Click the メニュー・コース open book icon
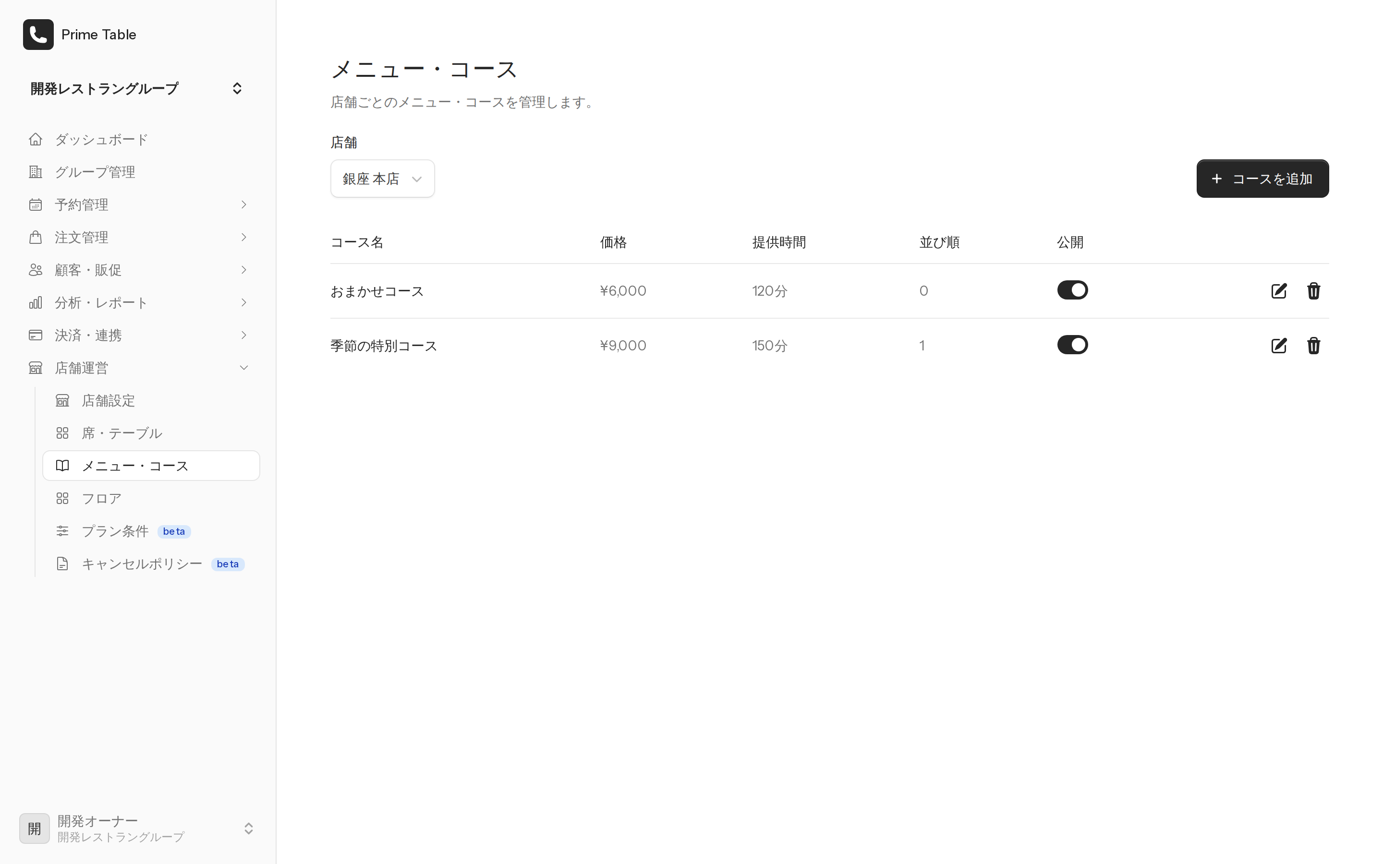The width and height of the screenshot is (1383, 864). [62, 466]
